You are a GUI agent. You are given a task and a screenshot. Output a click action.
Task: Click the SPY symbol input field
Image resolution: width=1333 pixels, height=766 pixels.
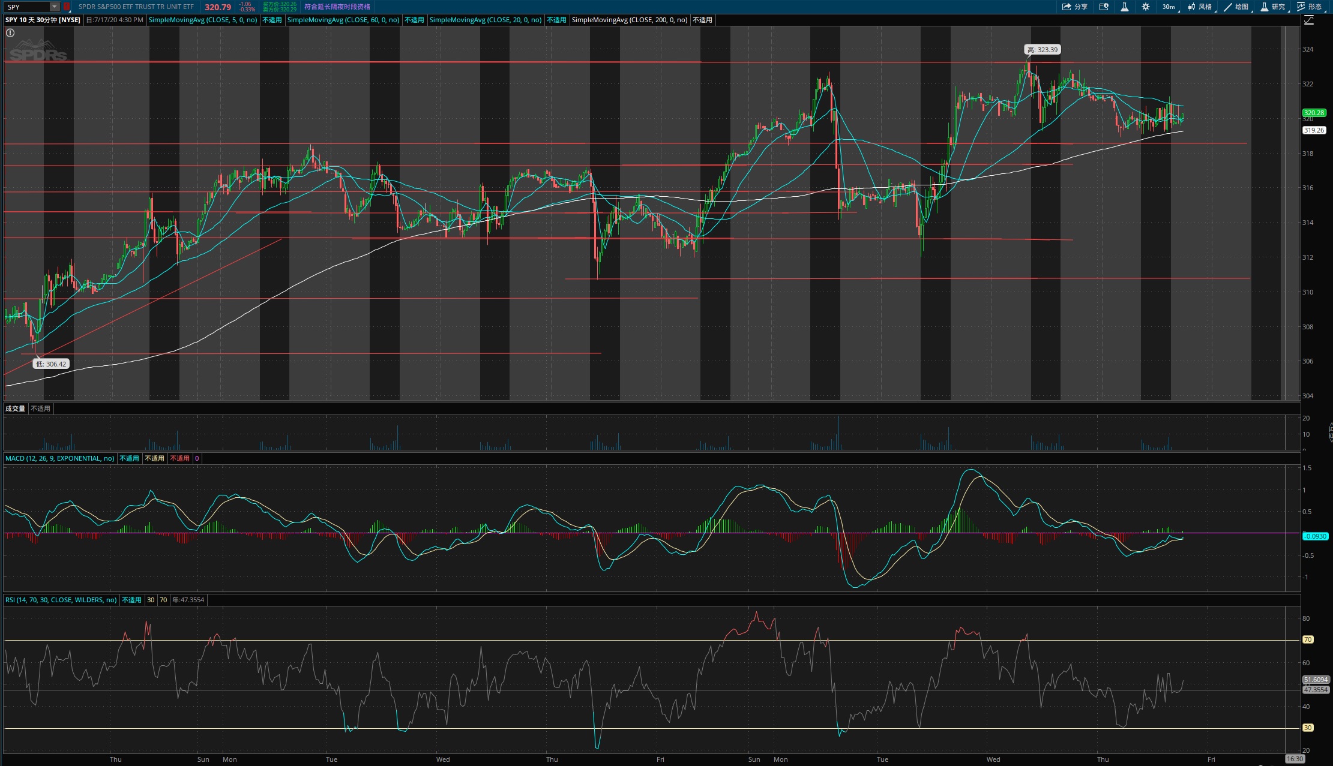click(x=28, y=7)
